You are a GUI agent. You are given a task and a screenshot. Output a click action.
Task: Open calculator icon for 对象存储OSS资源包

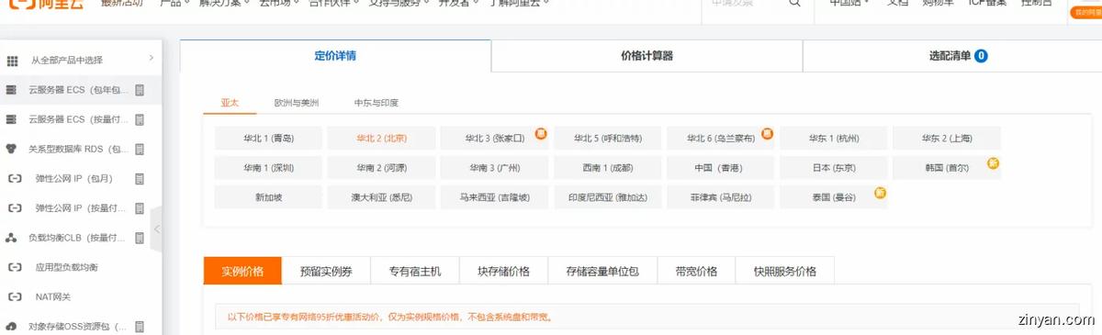coord(141,326)
